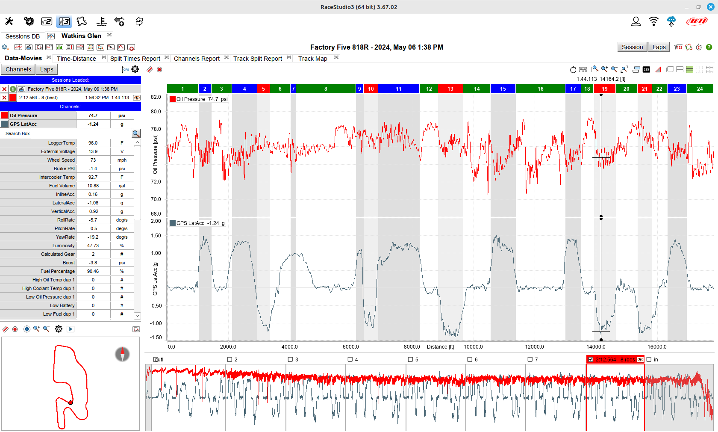Select the two-row chart layout
This screenshot has height=432, width=718.
click(x=680, y=69)
